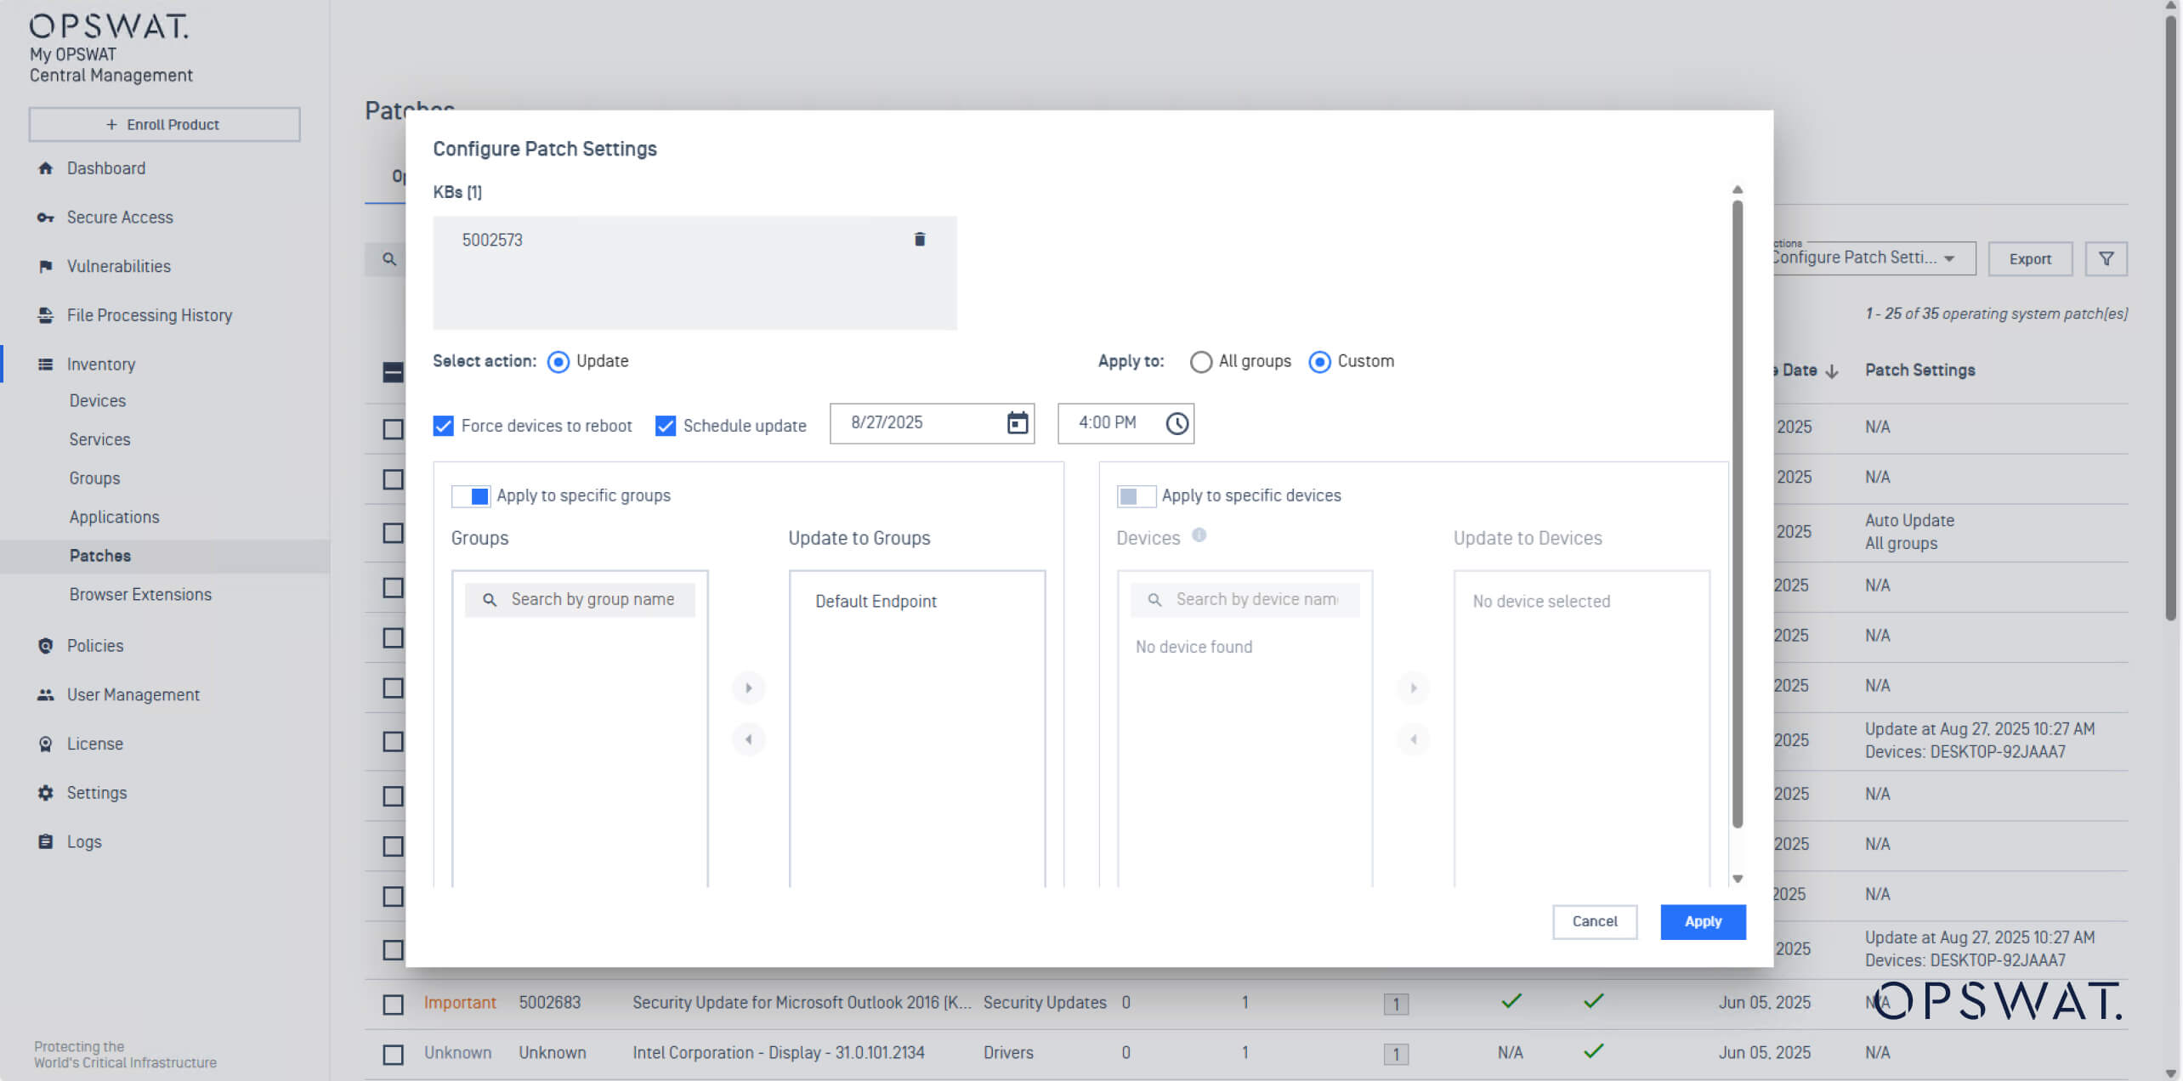
Task: Open File Processing History from sidebar icon
Action: [x=45, y=314]
